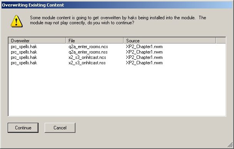Viewport: 234px width, 149px height.
Task: Click prc_spells.hak in the fourth row
Action: pos(24,63)
